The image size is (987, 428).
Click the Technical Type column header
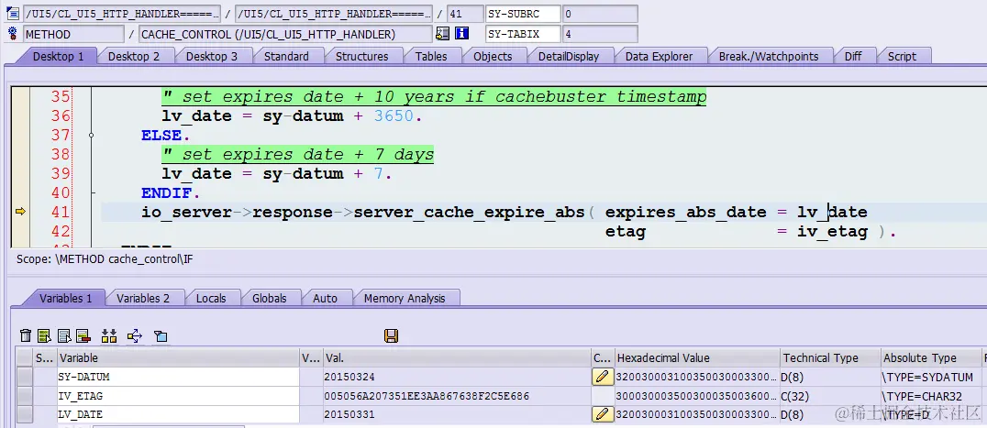tap(830, 357)
